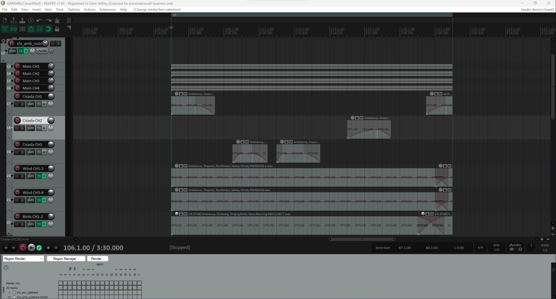This screenshot has height=299, width=556.
Task: Enable snapping with the magnet icon
Action: [48, 29]
